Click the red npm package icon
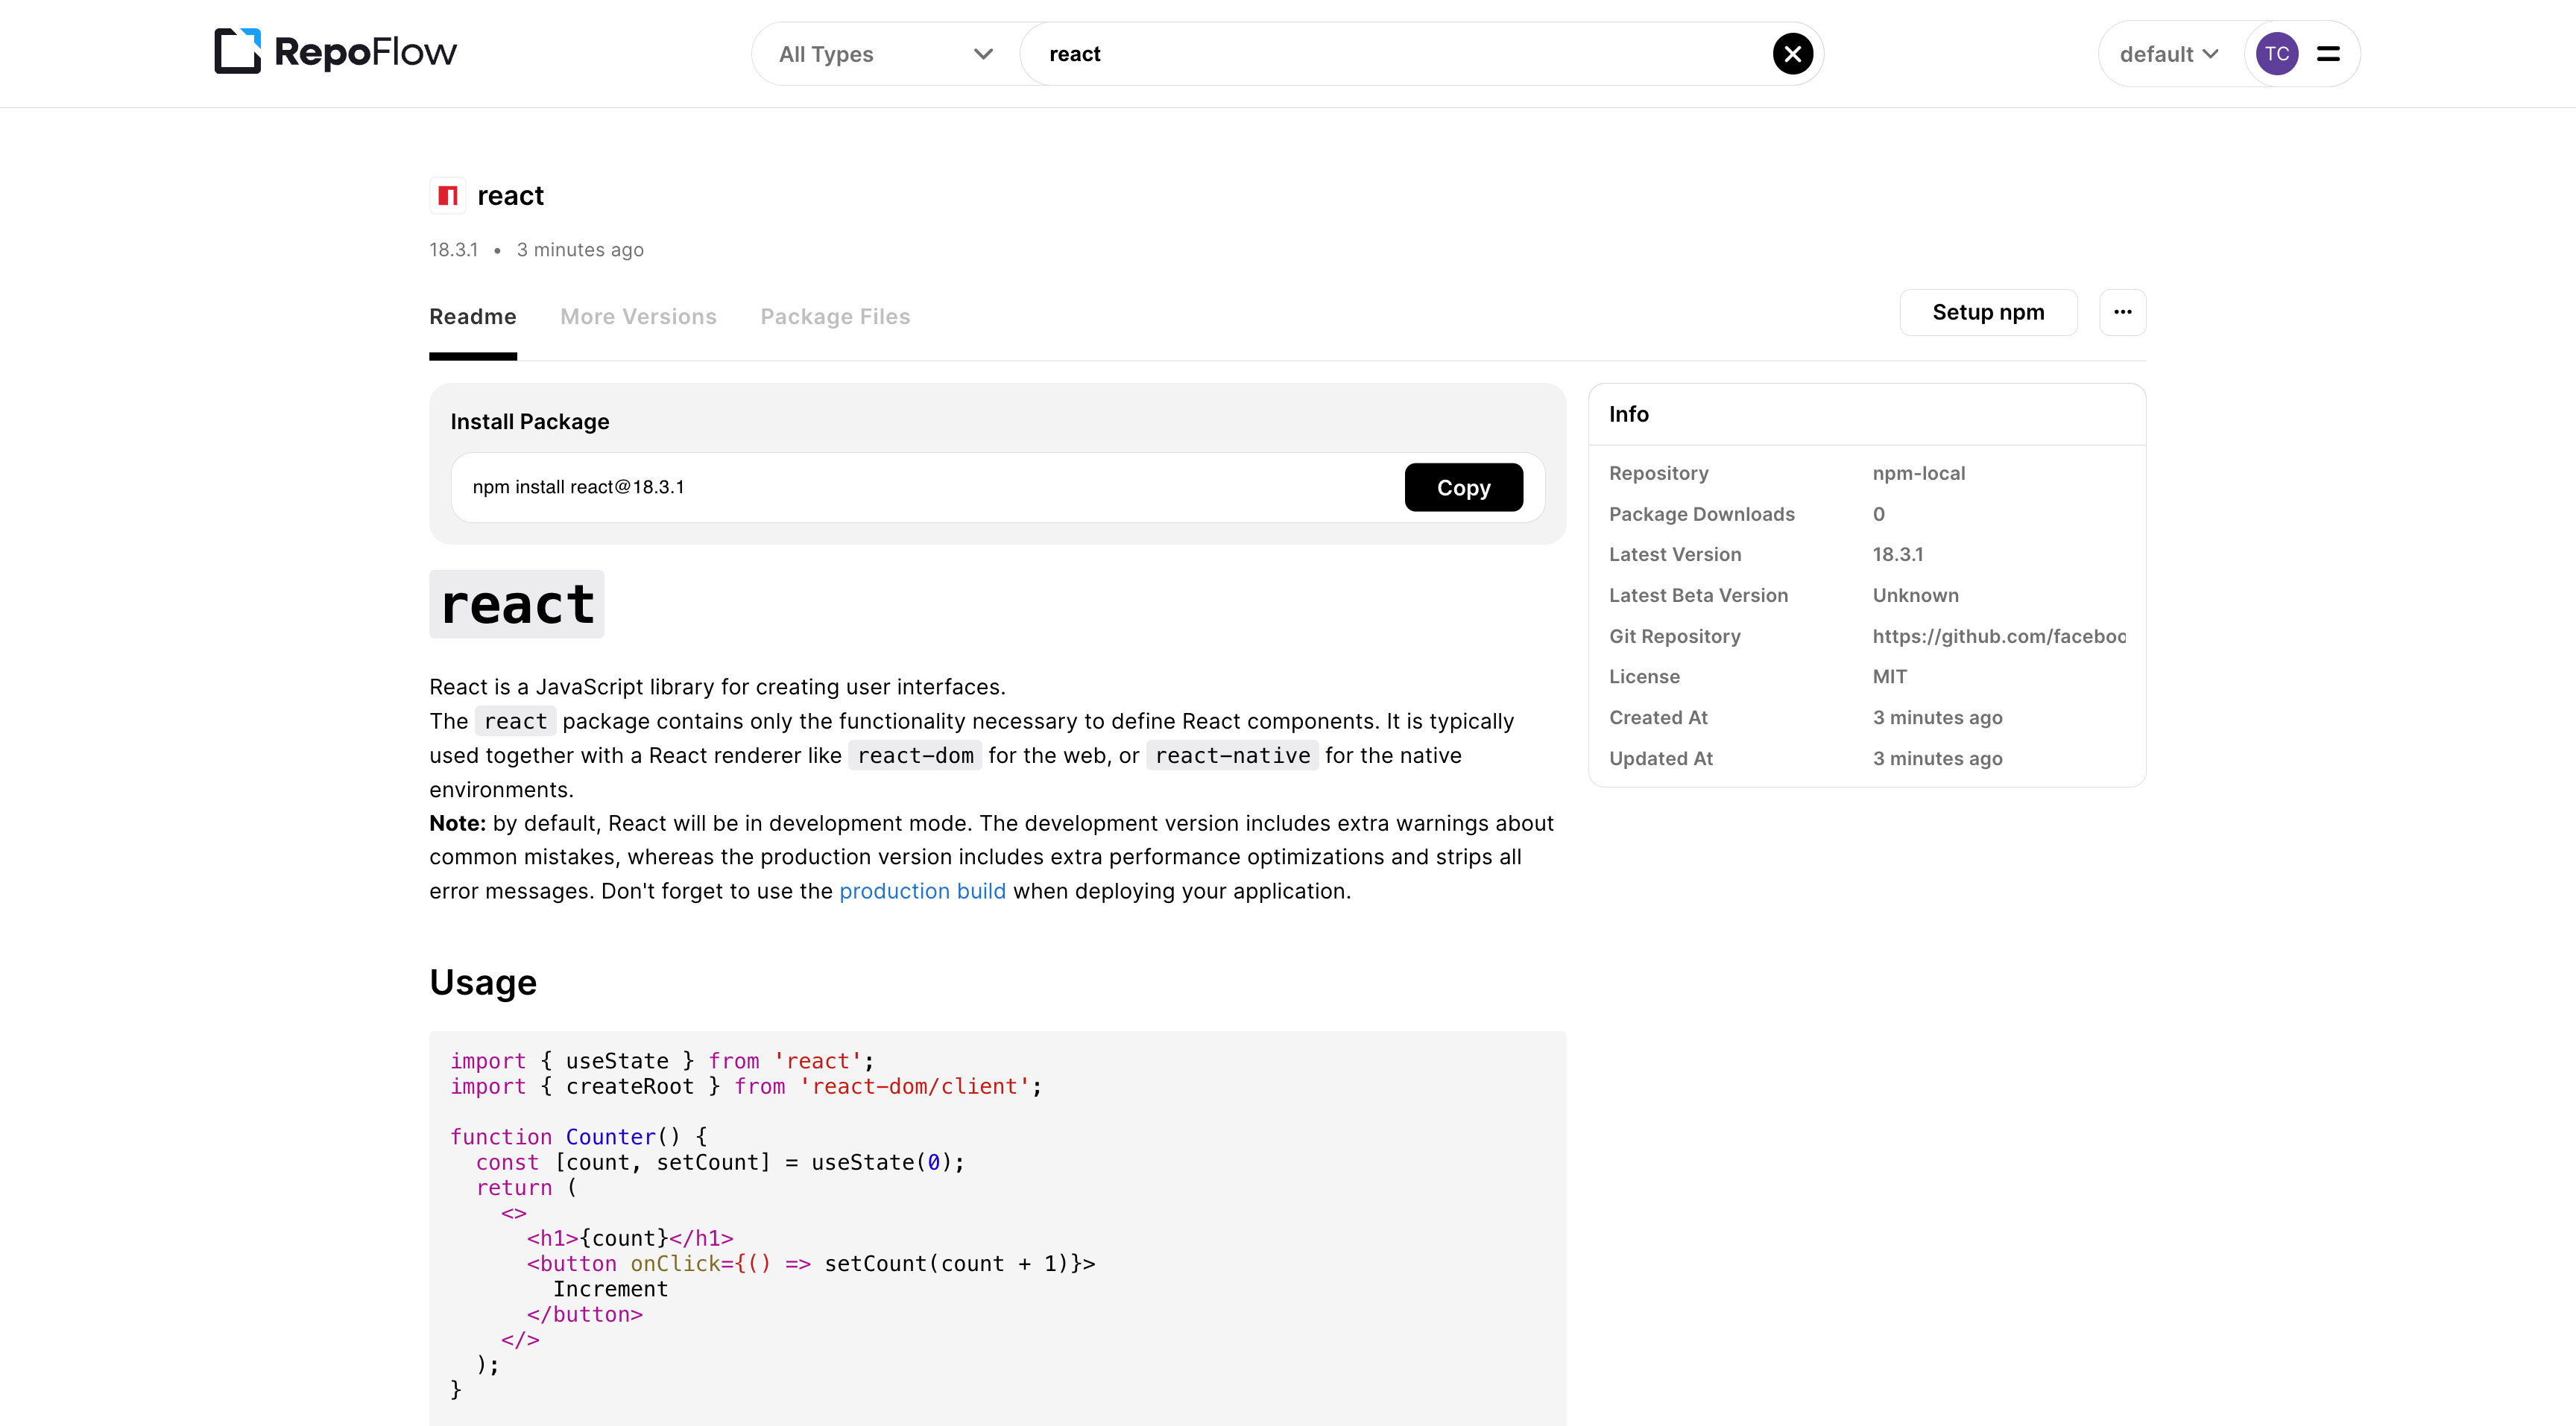 (x=447, y=196)
